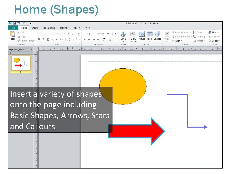
Task: Open the Shapes gallery
Action: 158,36
